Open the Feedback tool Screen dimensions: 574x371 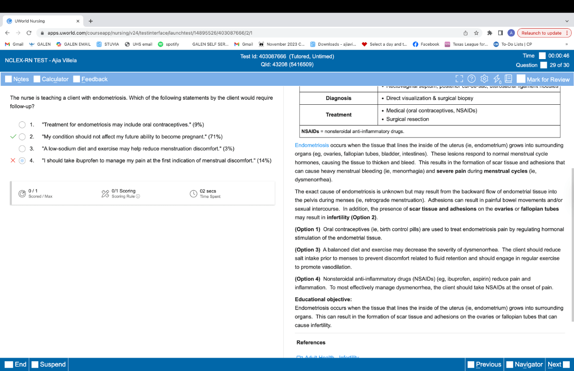tap(90, 79)
